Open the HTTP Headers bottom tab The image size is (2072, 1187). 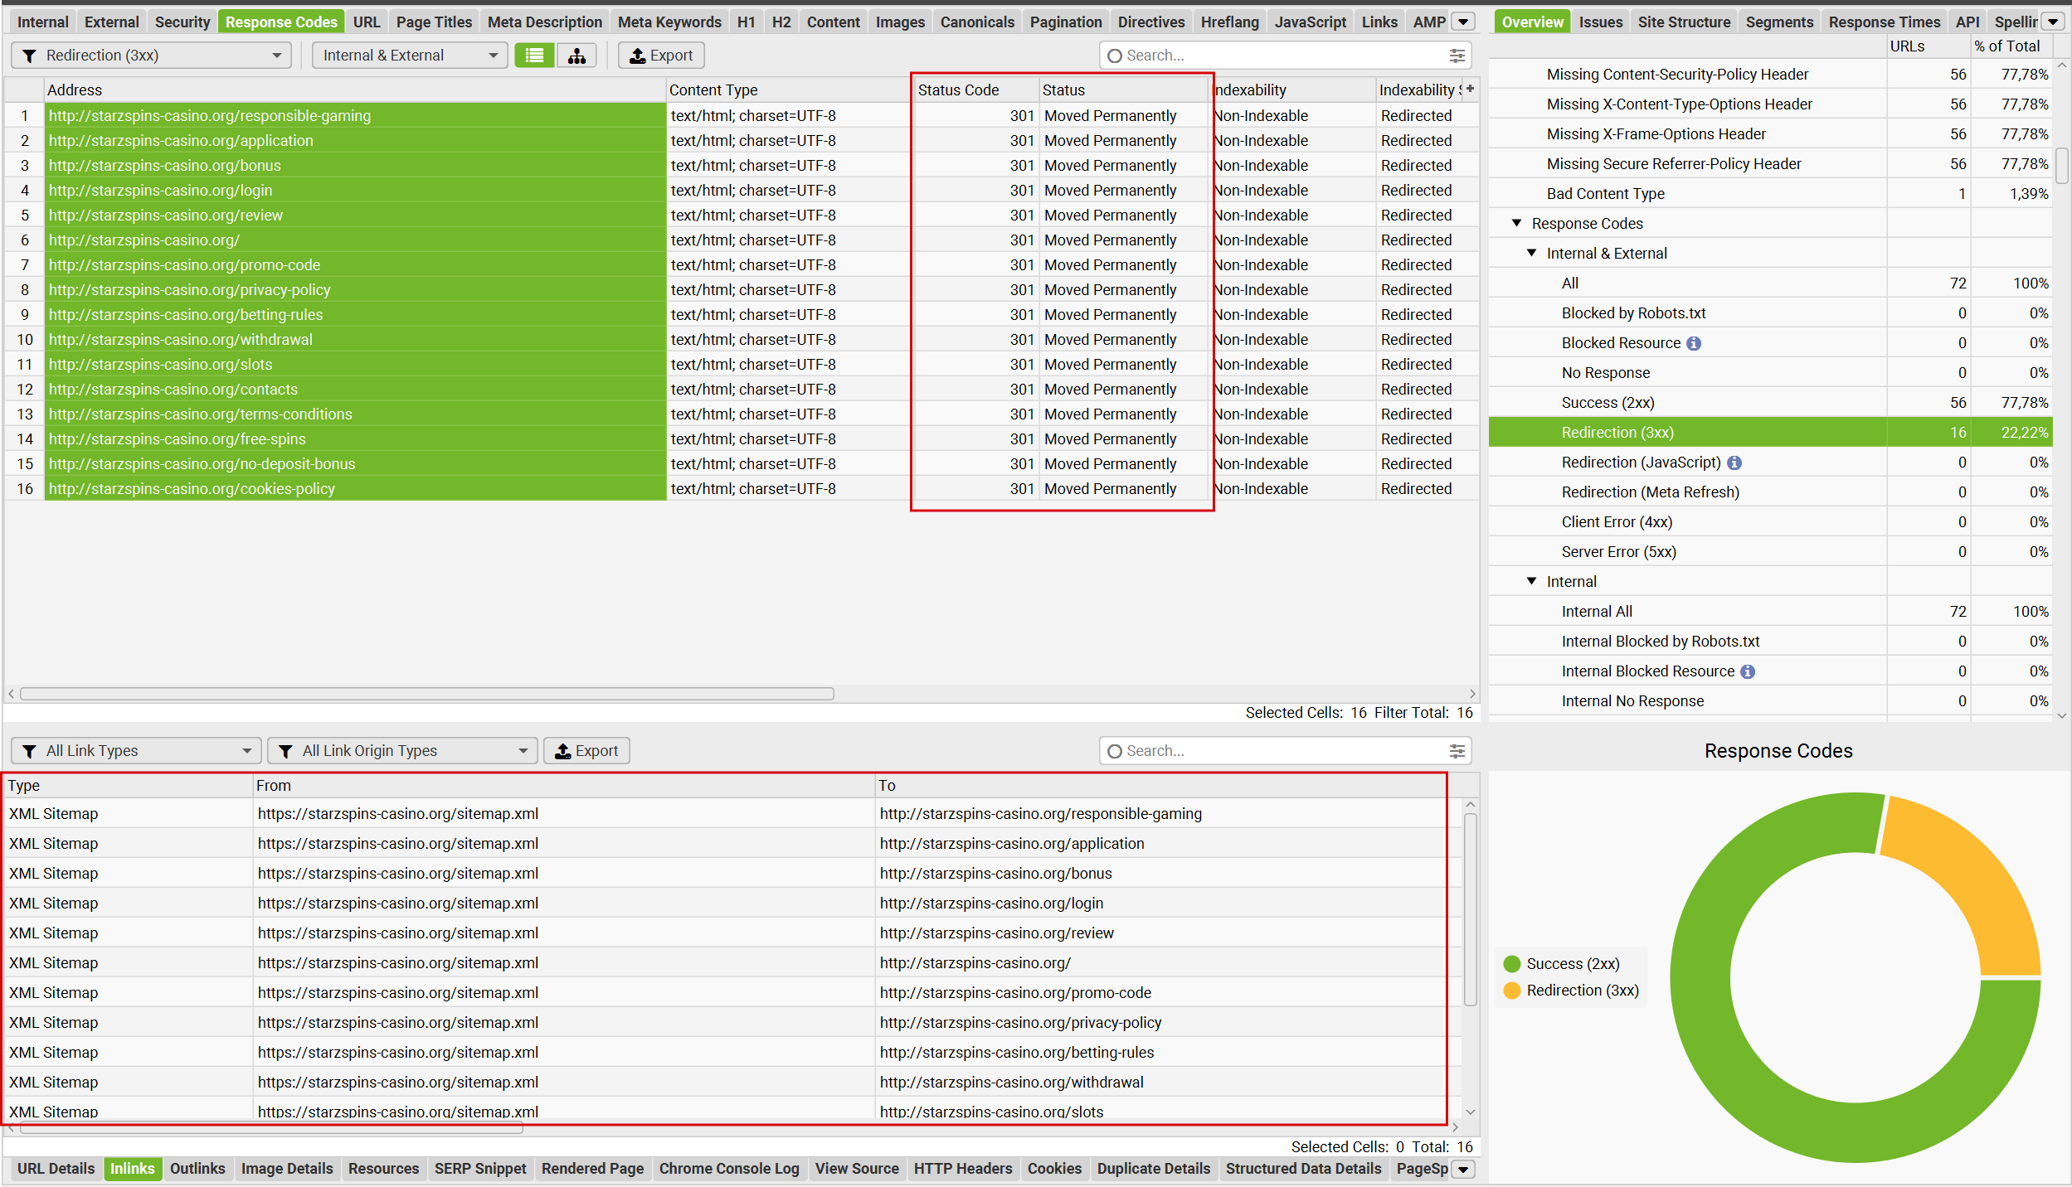point(962,1169)
